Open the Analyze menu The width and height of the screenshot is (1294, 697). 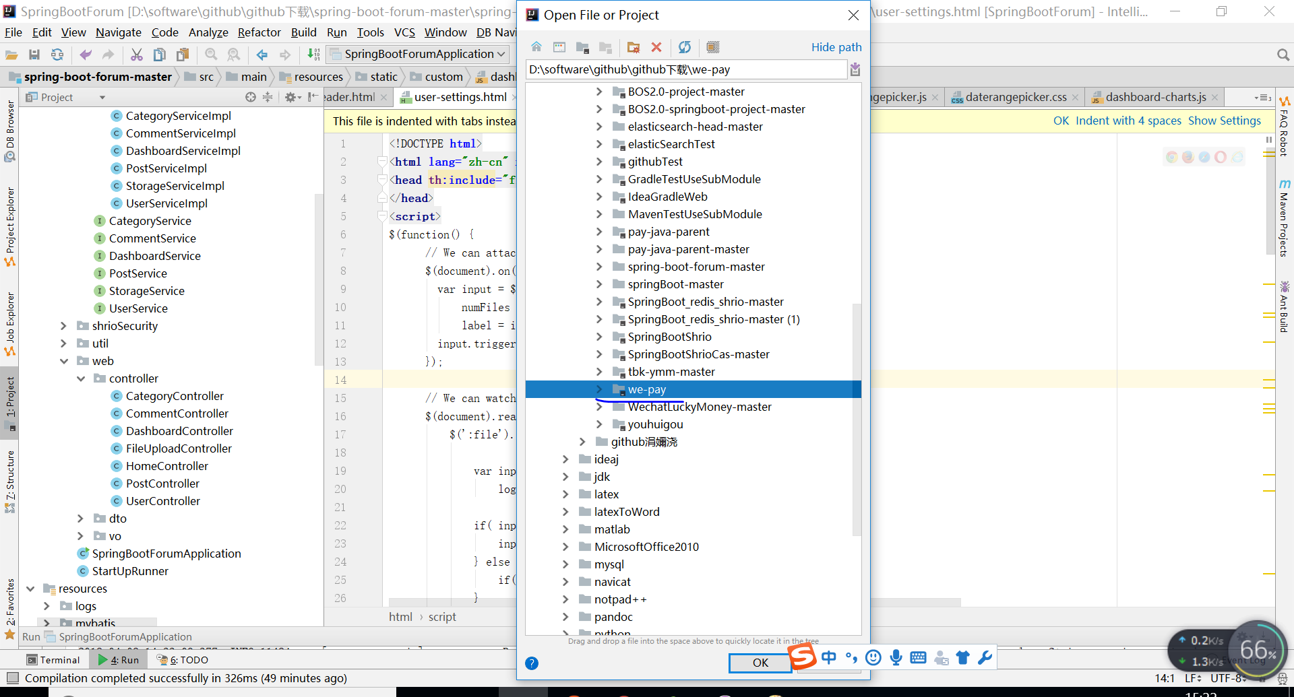208,32
